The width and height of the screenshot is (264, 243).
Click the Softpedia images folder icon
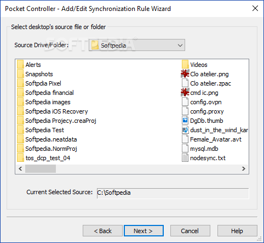[20, 102]
